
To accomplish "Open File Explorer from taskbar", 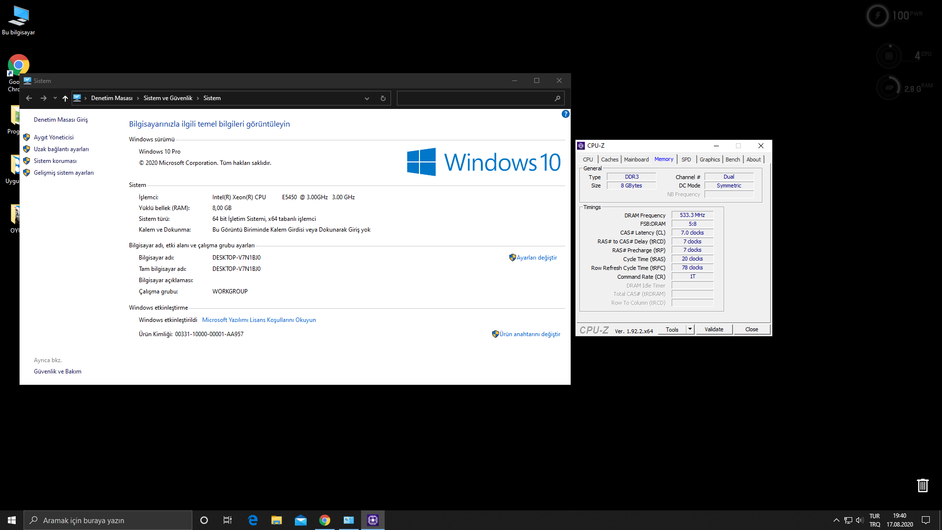I will [x=277, y=520].
